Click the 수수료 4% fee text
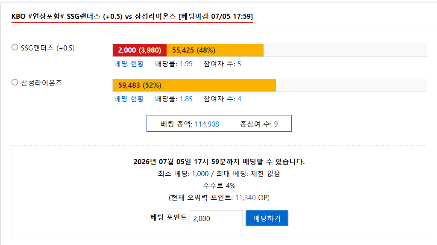The image size is (437, 245). tap(219, 186)
